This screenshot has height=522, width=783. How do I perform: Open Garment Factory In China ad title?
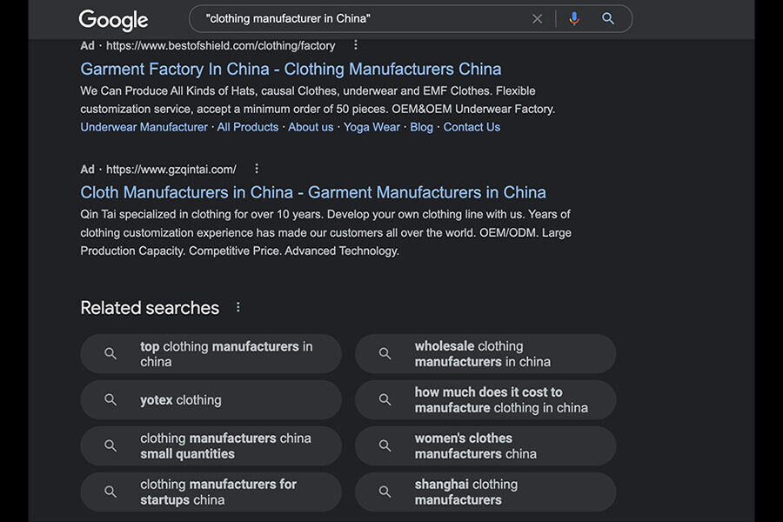291,69
